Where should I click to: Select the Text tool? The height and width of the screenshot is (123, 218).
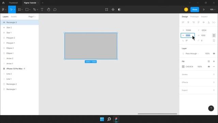point(42,10)
